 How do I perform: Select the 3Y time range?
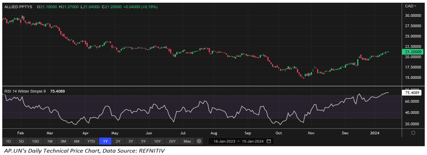[131, 142]
